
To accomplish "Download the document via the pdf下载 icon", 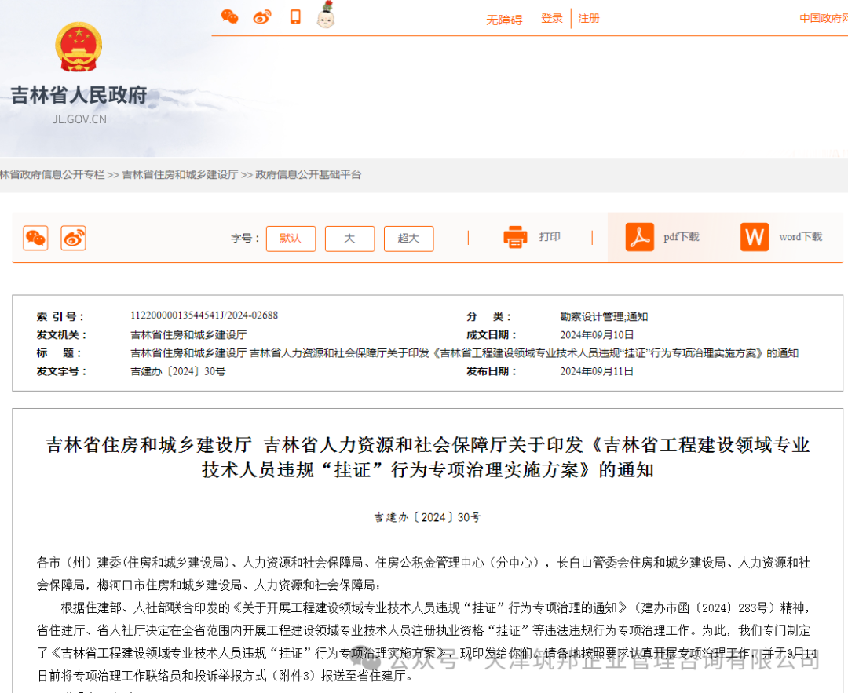I will 640,236.
